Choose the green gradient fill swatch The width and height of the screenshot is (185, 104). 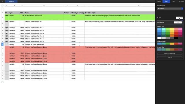point(168,44)
